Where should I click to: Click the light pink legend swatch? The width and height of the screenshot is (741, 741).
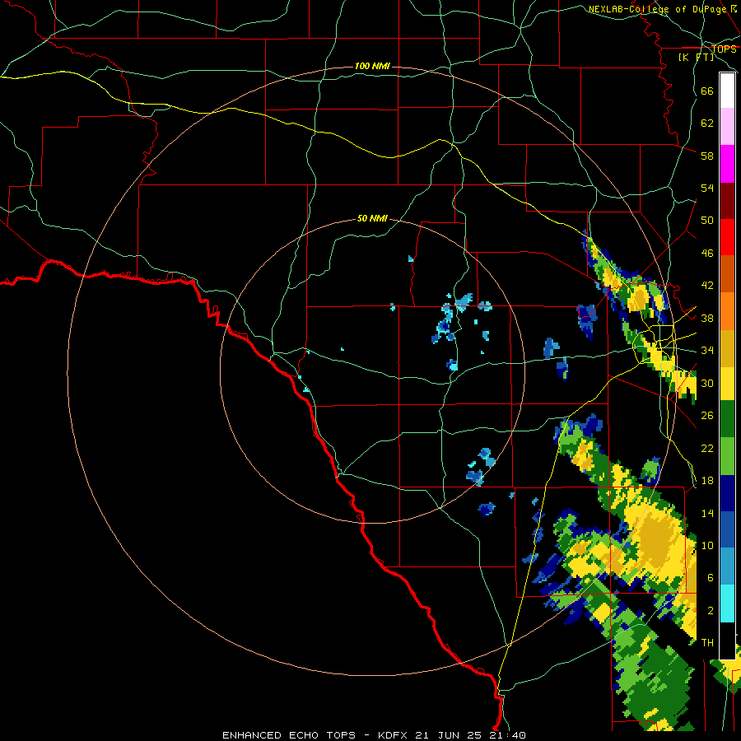(x=727, y=126)
